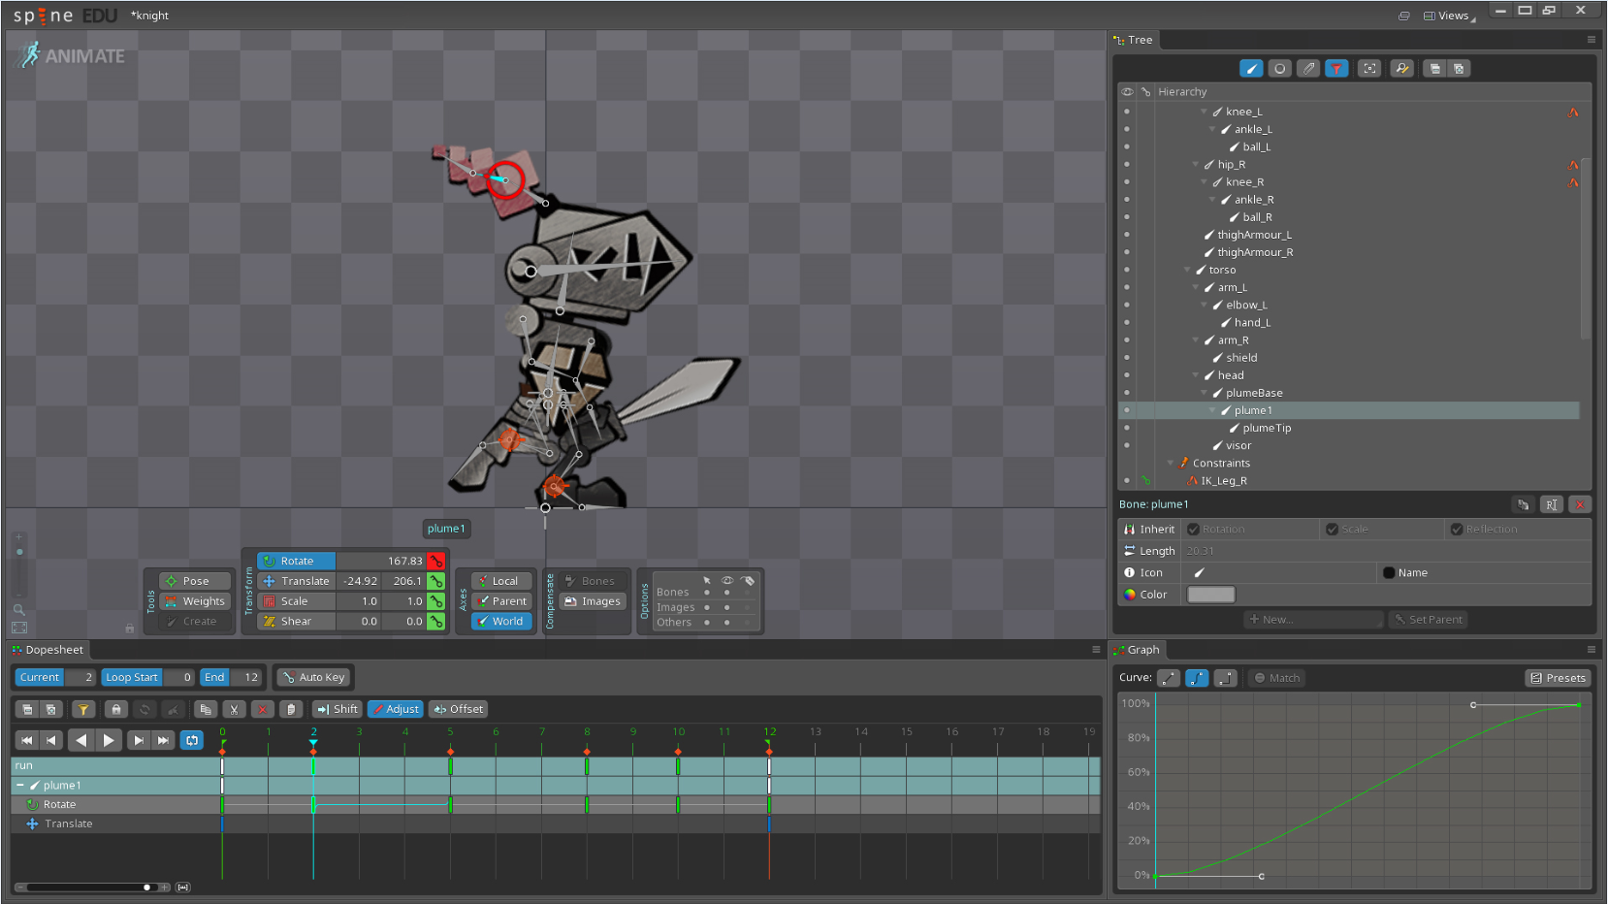Collapse the head bone node

coord(1196,375)
